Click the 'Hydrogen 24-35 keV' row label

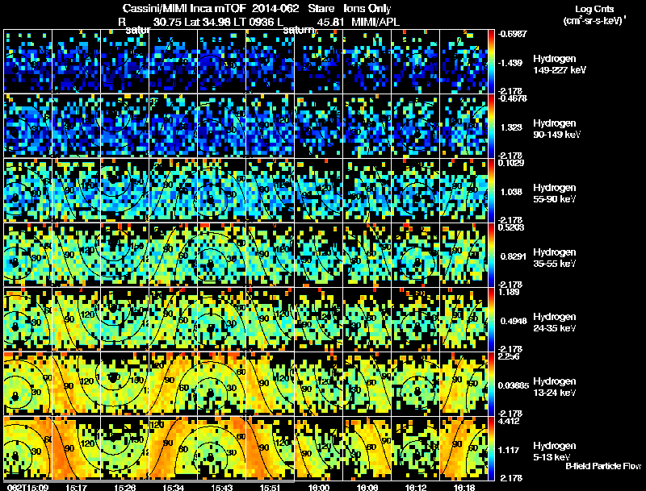555,322
